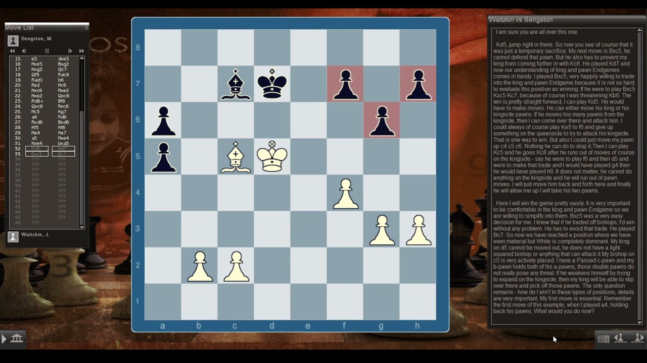Click the play arrow at bottom-left toolbar
The image size is (647, 363).
(x=4, y=339)
